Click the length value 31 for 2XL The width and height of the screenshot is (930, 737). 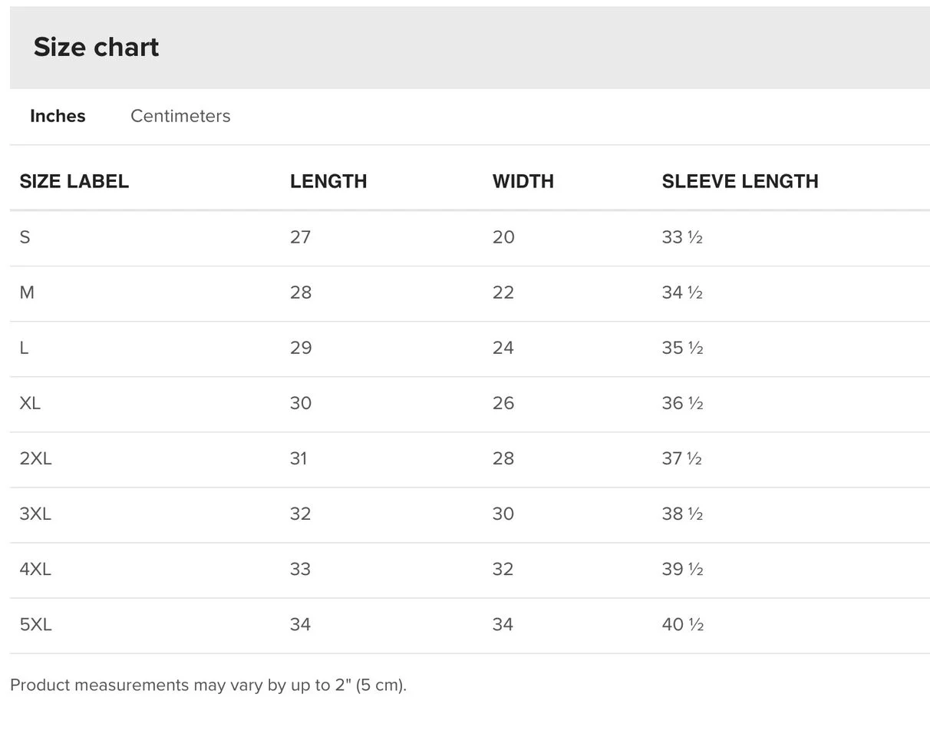point(298,458)
